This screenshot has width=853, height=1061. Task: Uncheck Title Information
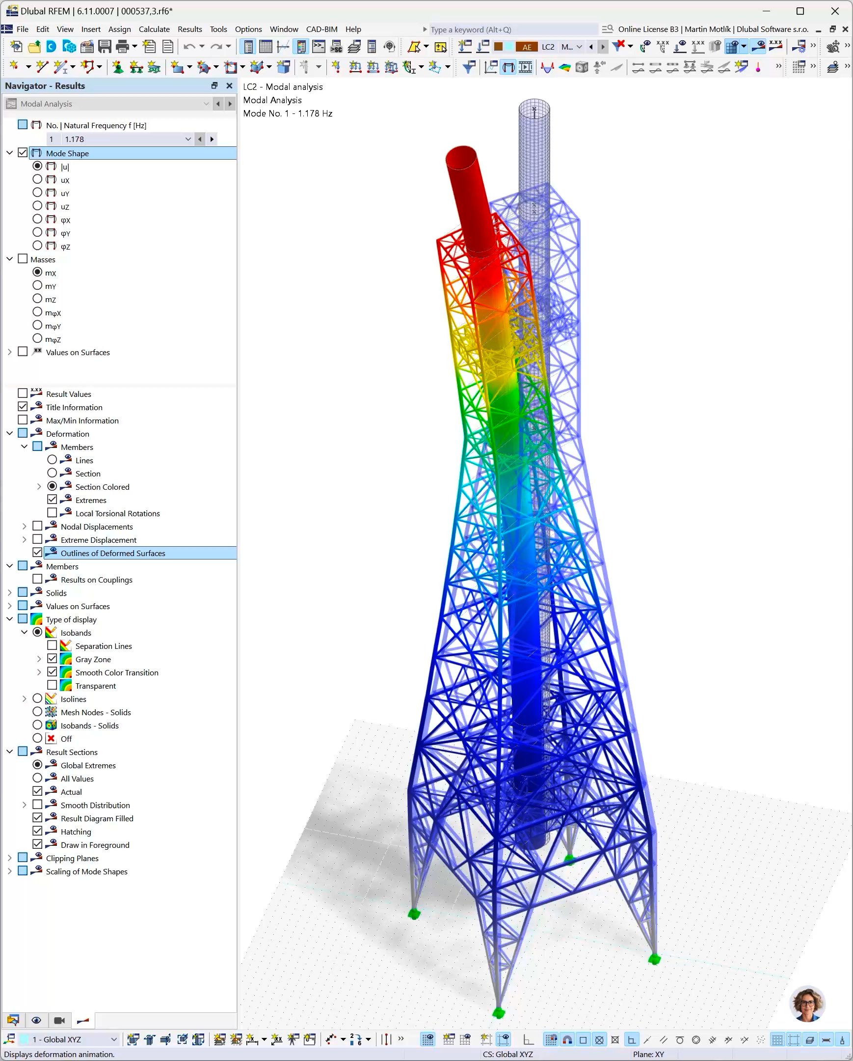tap(23, 407)
